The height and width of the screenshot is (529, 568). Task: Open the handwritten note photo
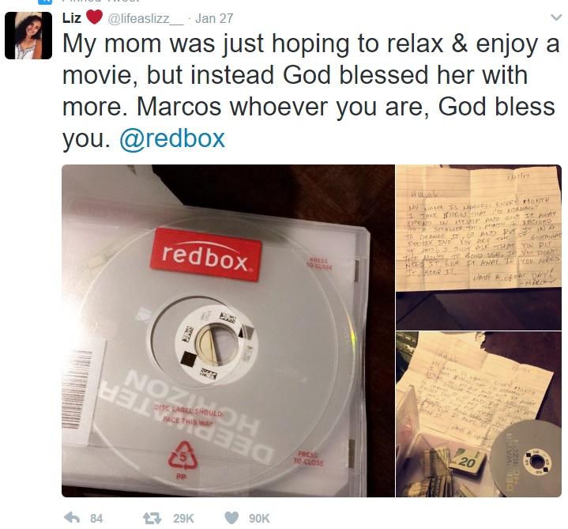[x=479, y=247]
